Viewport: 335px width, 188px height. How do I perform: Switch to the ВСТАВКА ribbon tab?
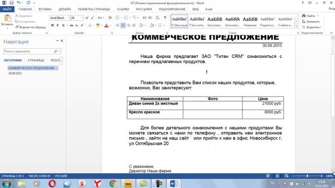pos(45,9)
